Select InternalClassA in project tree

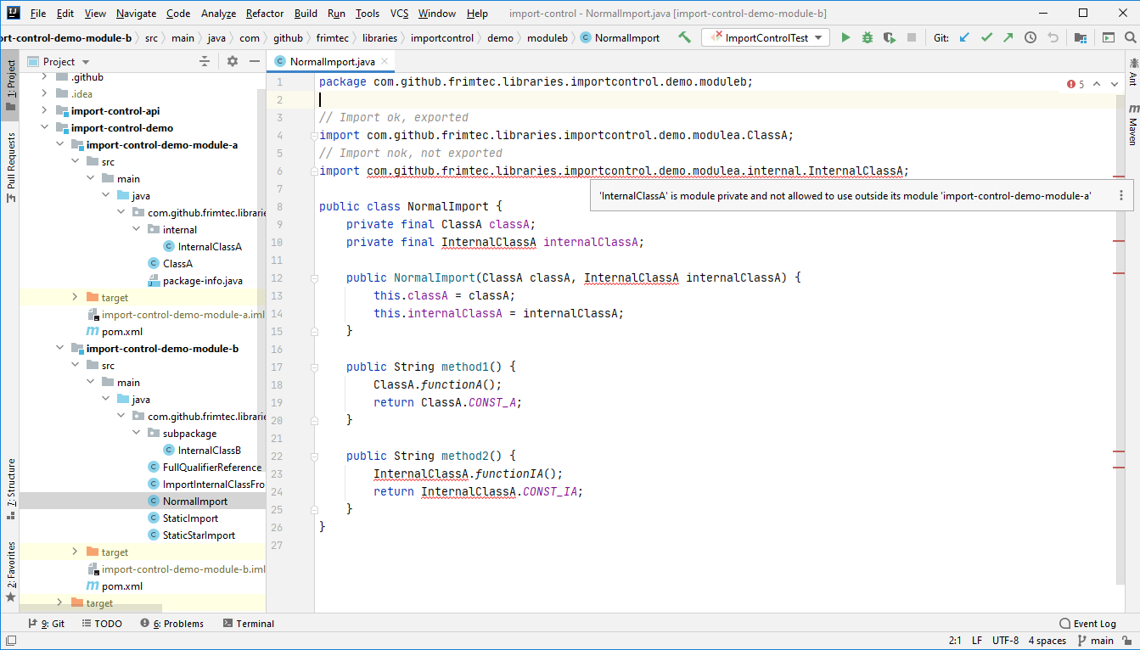[x=202, y=247]
